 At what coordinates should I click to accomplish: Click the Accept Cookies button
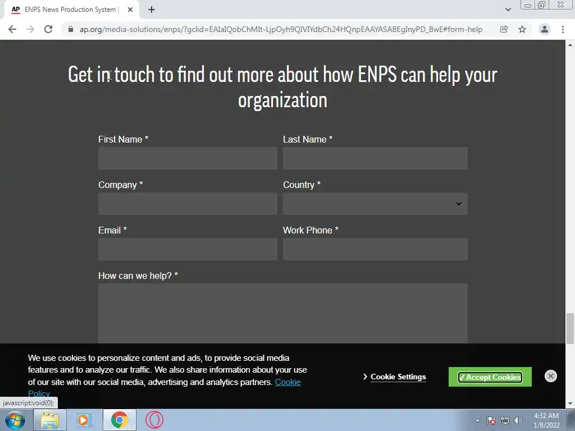click(490, 377)
